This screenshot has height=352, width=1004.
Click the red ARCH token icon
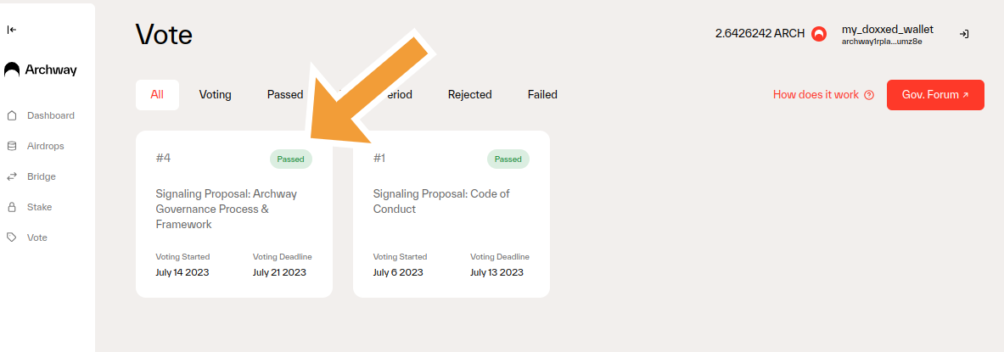819,34
